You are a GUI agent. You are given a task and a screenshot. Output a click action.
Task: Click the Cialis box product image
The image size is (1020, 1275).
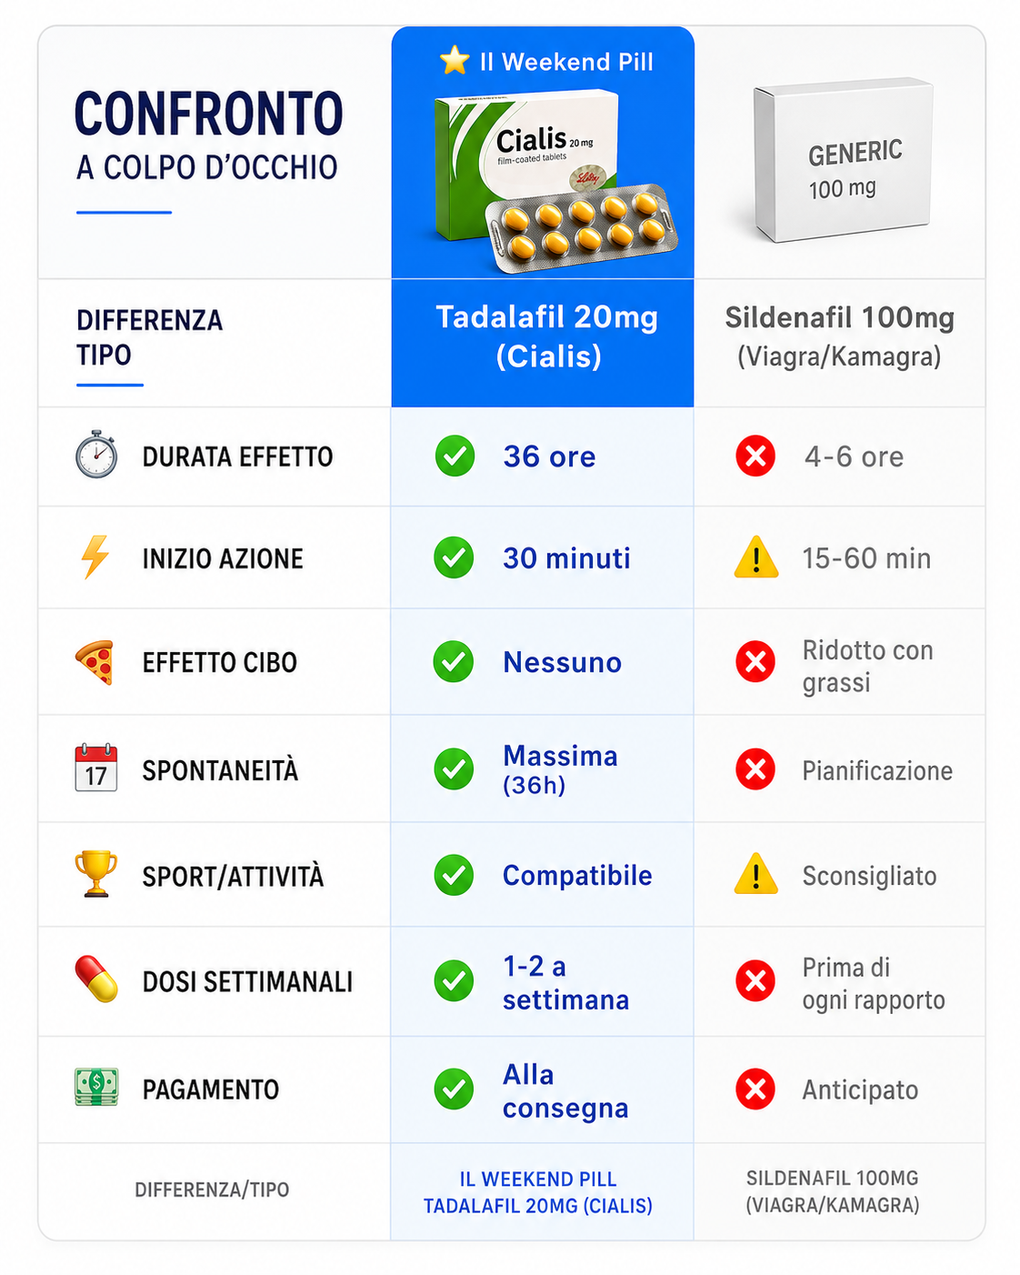click(x=556, y=181)
